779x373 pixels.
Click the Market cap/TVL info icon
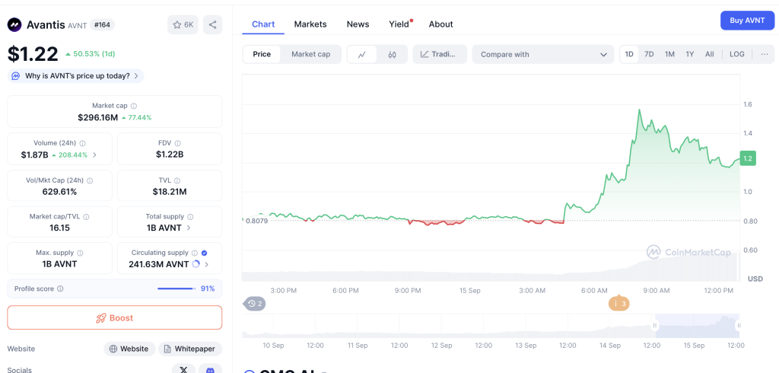(x=87, y=217)
